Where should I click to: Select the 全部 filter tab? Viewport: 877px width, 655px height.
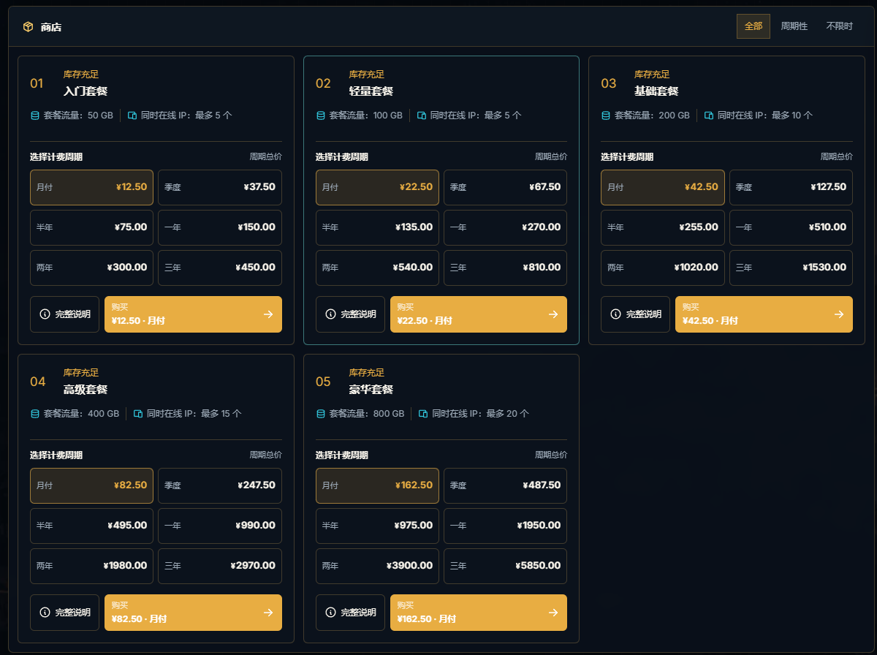click(x=753, y=26)
